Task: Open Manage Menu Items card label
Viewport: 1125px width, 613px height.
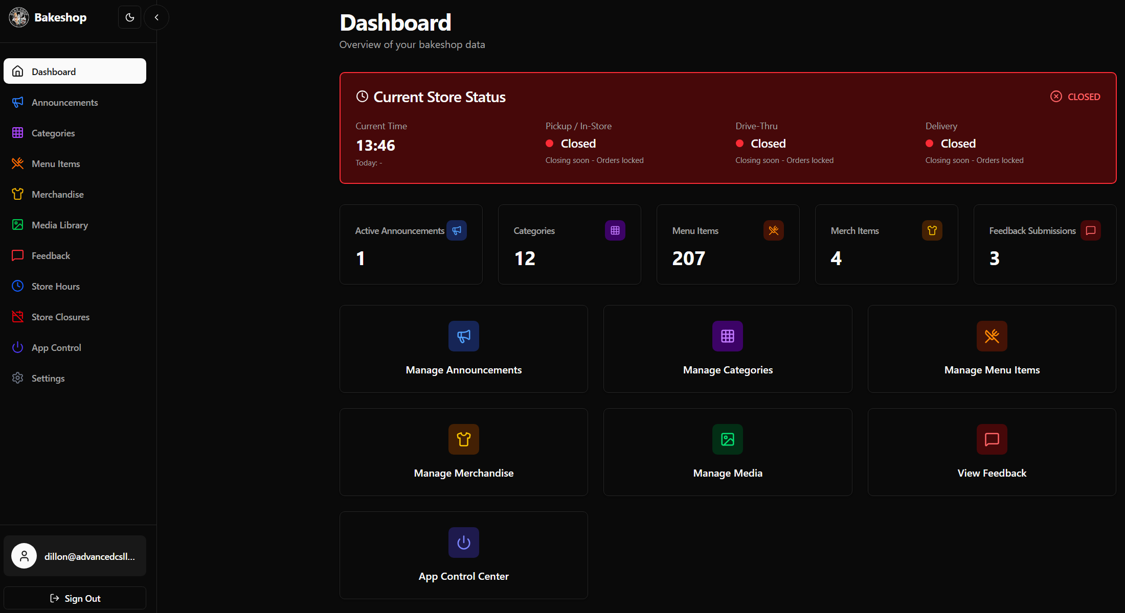Action: click(992, 370)
